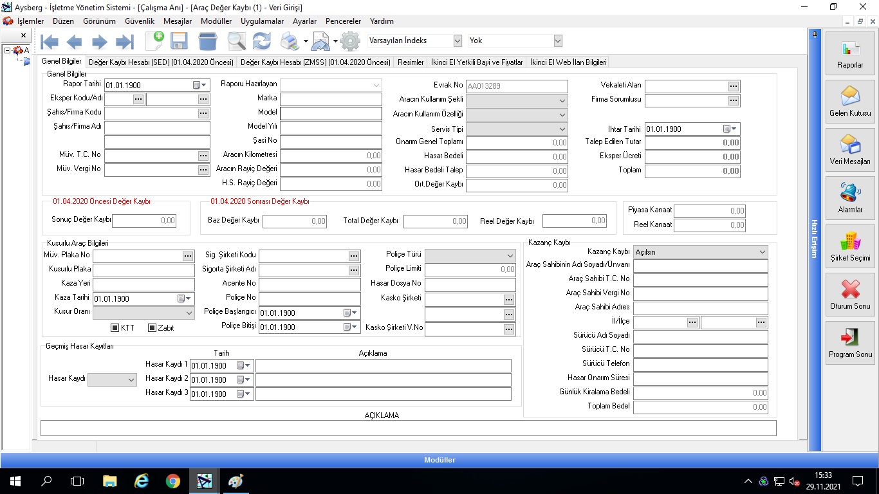Viewport: 879px width, 494px height.
Task: Switch to the Resimler tab
Action: [x=411, y=62]
